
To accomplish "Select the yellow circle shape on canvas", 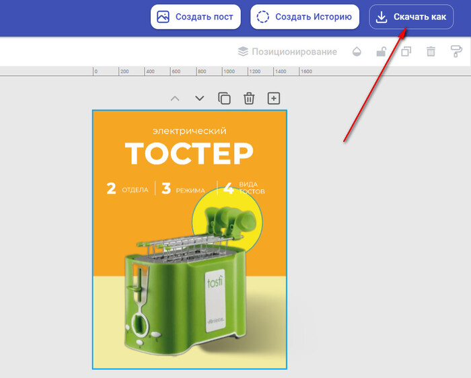I will click(202, 215).
